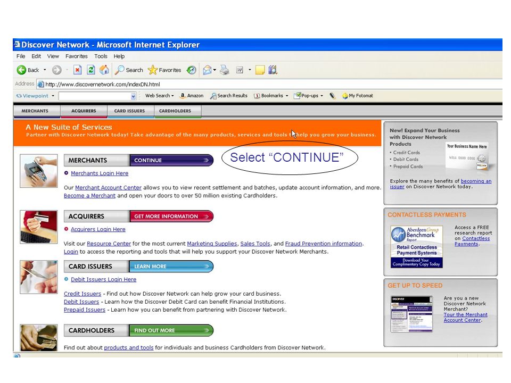Open Amazon from the Viewpoint toolbar

coord(192,96)
